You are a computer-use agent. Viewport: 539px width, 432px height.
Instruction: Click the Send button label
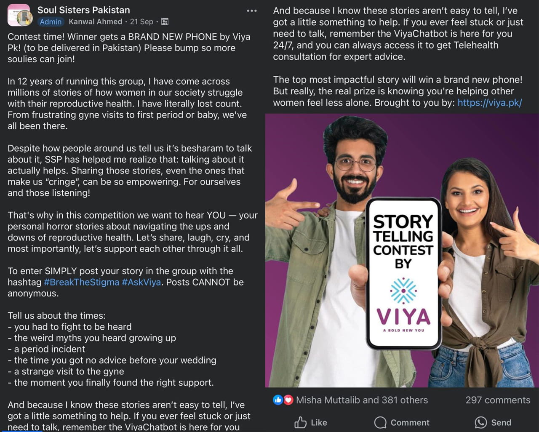[501, 422]
